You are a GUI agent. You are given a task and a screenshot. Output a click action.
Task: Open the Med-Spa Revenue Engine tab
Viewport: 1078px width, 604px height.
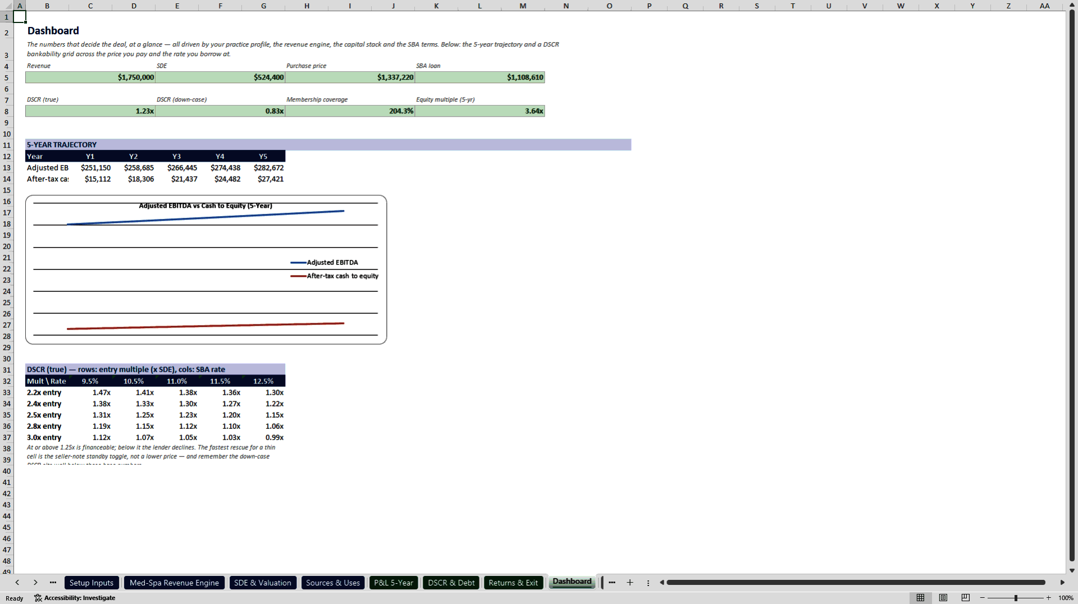(174, 583)
